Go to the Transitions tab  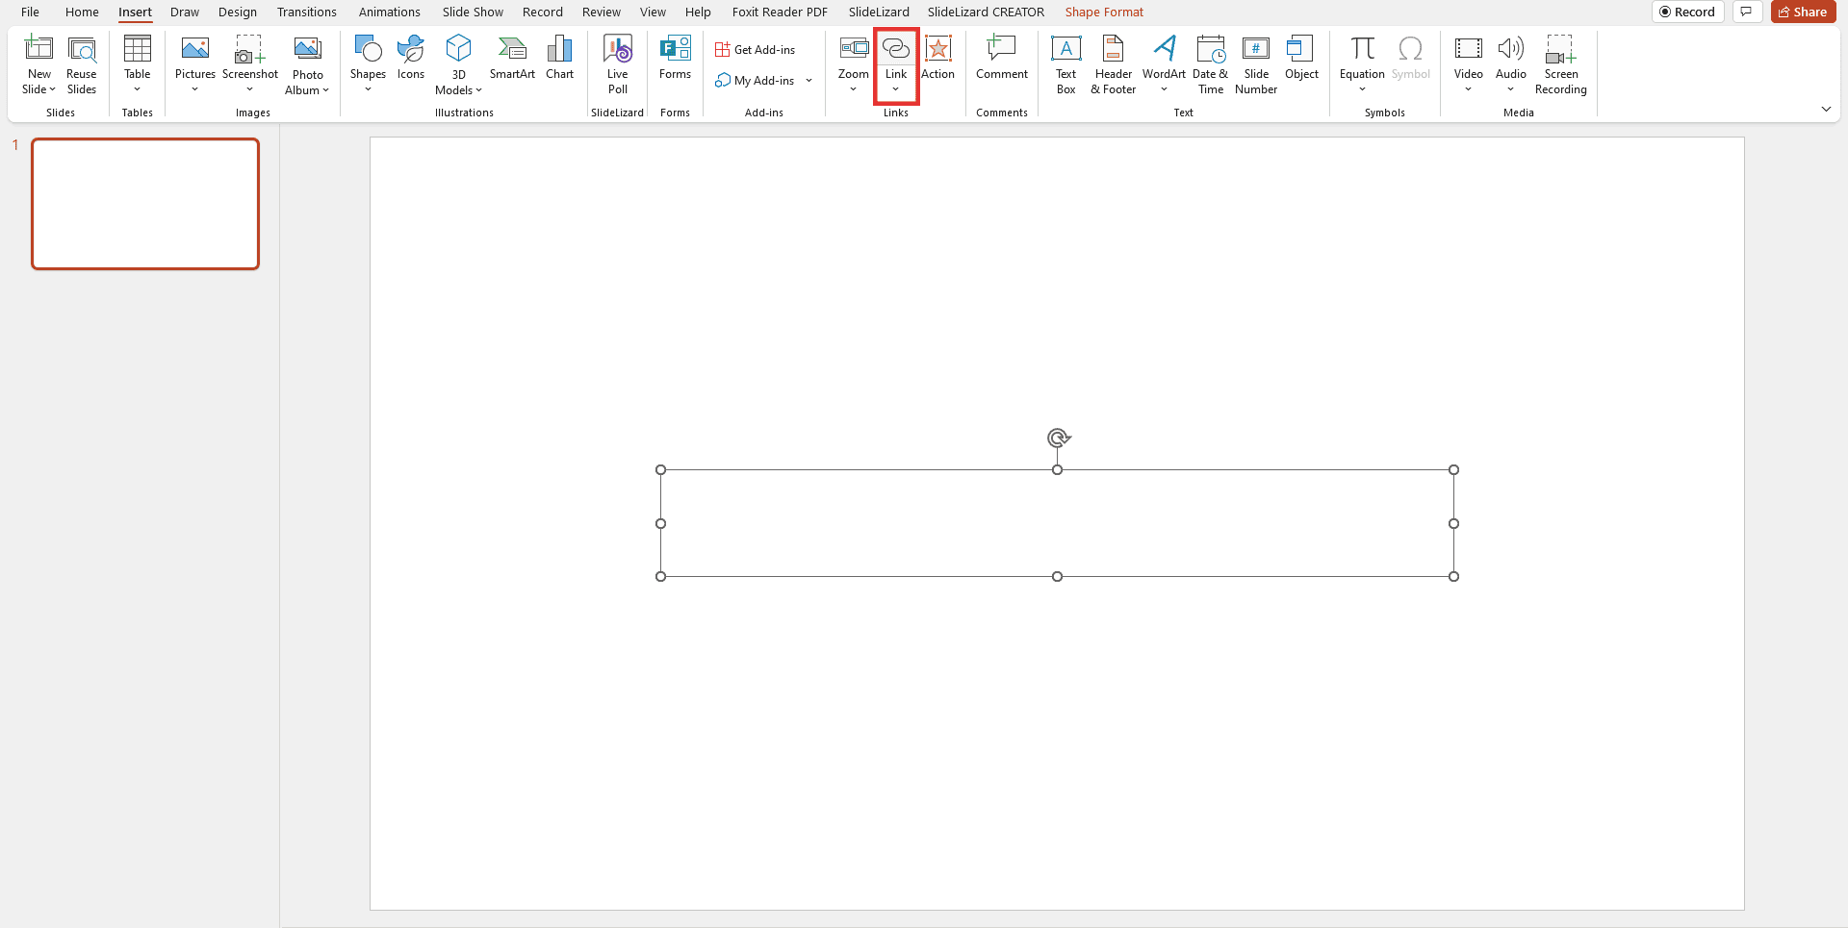pyautogui.click(x=307, y=13)
